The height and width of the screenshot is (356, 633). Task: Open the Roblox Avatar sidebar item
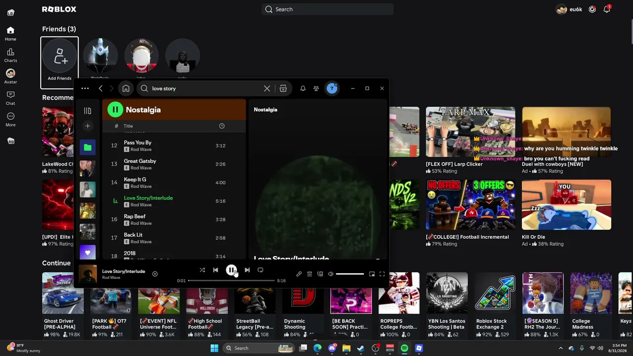tap(10, 77)
